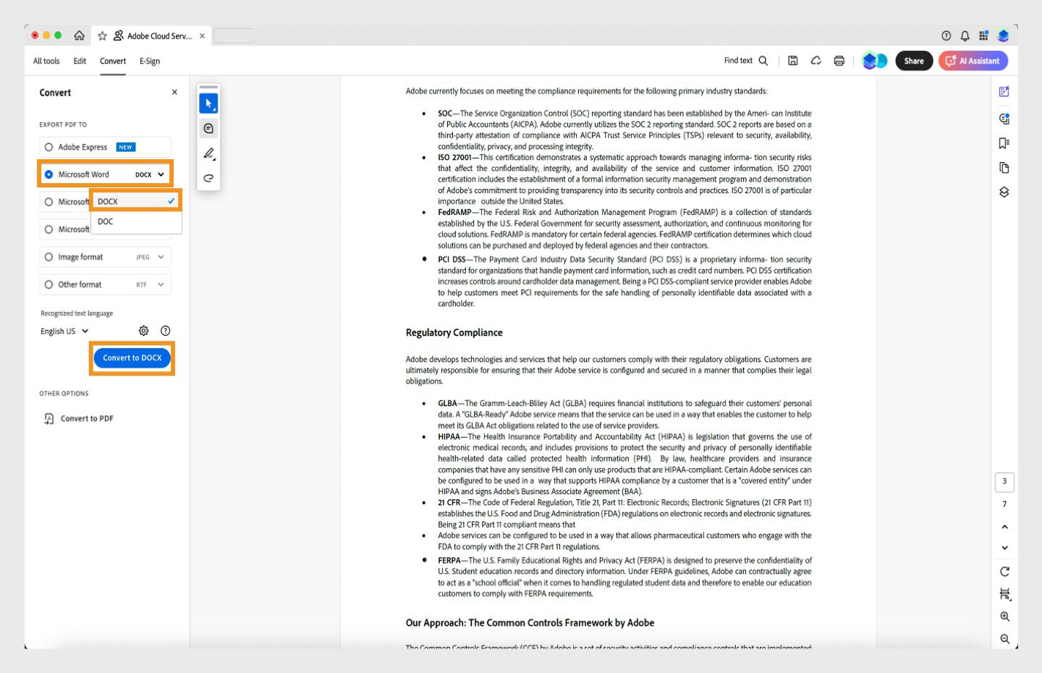Select the Adobe Express radio button

pos(48,147)
